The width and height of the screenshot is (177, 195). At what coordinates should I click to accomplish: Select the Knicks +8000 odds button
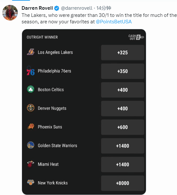coord(123,183)
